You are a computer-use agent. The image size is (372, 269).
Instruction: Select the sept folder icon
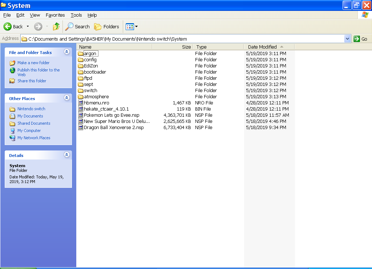81,84
